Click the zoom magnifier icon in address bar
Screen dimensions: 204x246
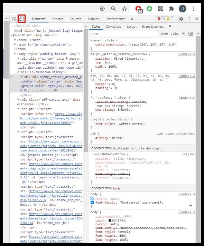click(113, 9)
